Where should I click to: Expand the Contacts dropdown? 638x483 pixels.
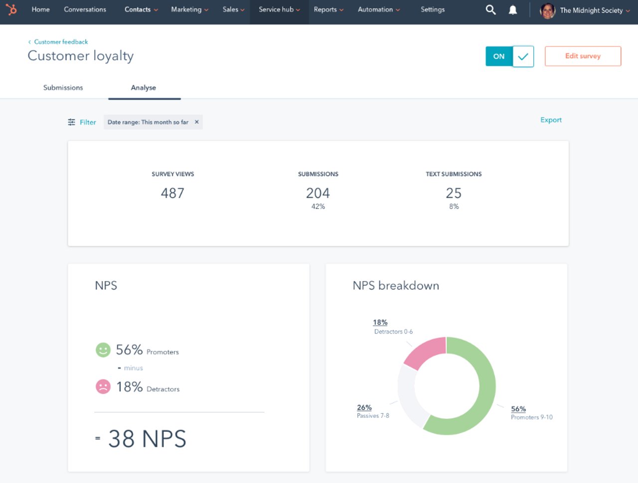141,9
